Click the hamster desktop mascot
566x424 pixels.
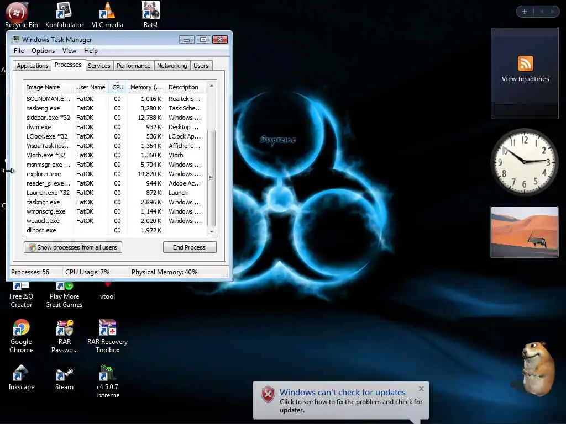coord(538,368)
